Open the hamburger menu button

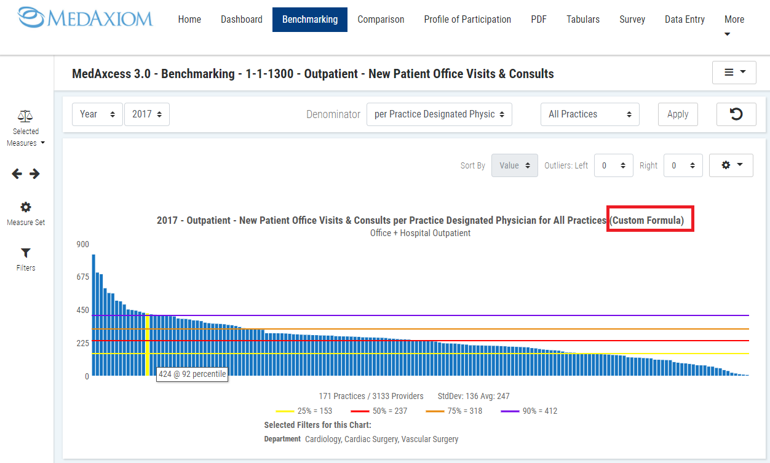[734, 73]
